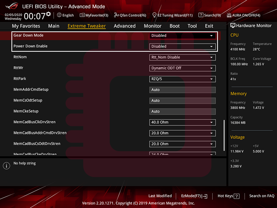Viewport: 277px width, 208px height.
Task: Click the info icon next to help string
Action: (x=6, y=166)
